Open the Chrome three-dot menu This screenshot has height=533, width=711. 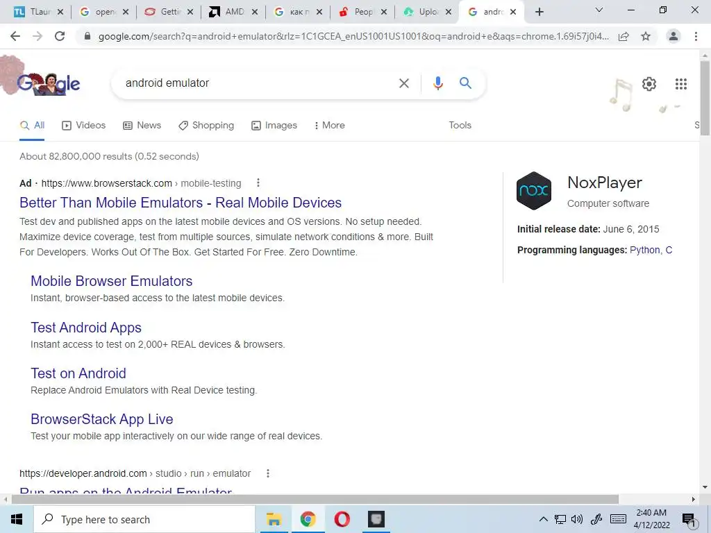pos(696,36)
